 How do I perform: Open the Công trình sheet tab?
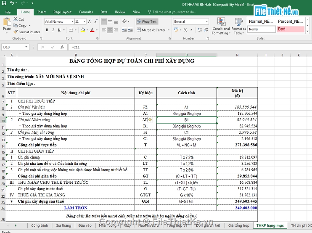tap(40, 225)
